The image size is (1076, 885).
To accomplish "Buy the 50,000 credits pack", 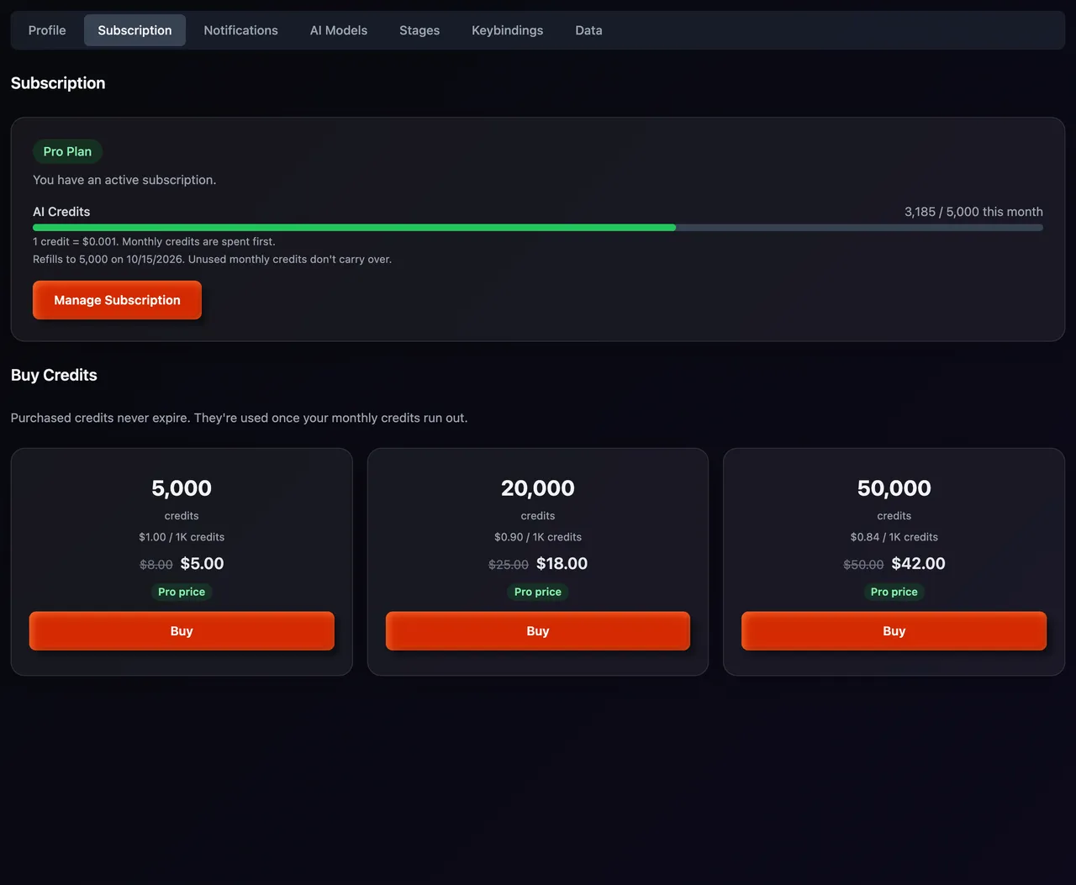I will point(894,631).
